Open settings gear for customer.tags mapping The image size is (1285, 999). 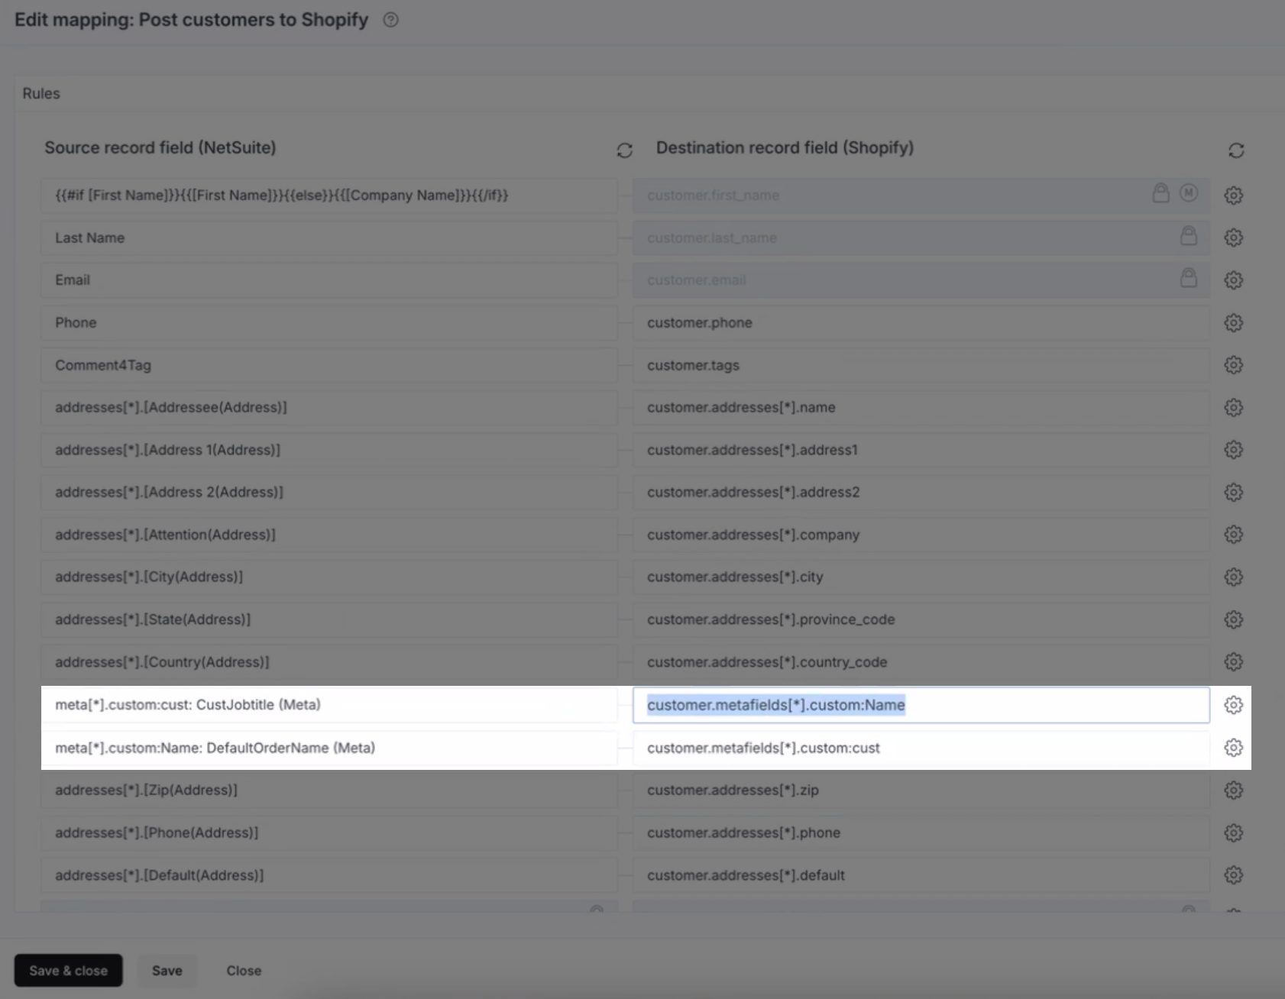(1233, 365)
